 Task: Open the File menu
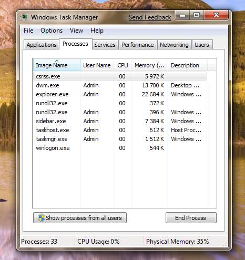pyautogui.click(x=28, y=31)
